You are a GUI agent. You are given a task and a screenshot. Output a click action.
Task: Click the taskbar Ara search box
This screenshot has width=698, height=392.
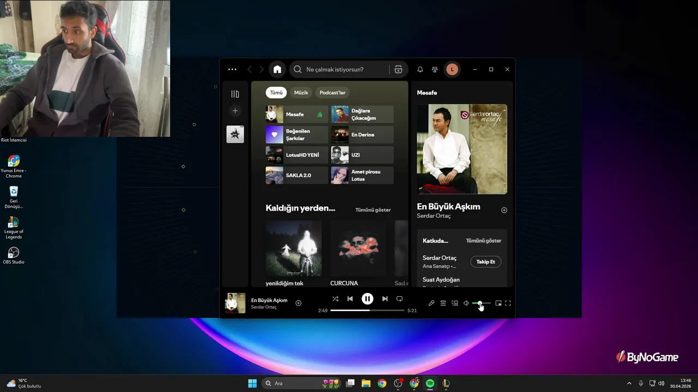(x=302, y=383)
